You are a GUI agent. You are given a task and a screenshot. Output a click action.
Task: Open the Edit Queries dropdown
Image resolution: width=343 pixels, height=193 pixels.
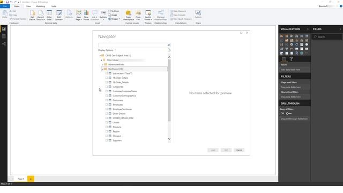tap(59, 15)
